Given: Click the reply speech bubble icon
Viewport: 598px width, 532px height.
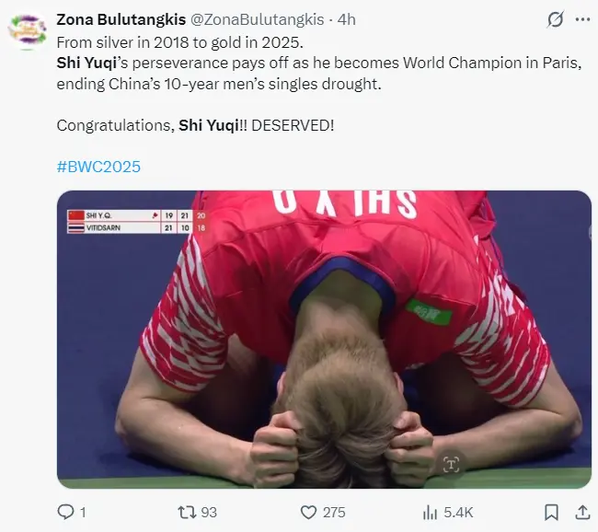Looking at the screenshot, I should 66,511.
